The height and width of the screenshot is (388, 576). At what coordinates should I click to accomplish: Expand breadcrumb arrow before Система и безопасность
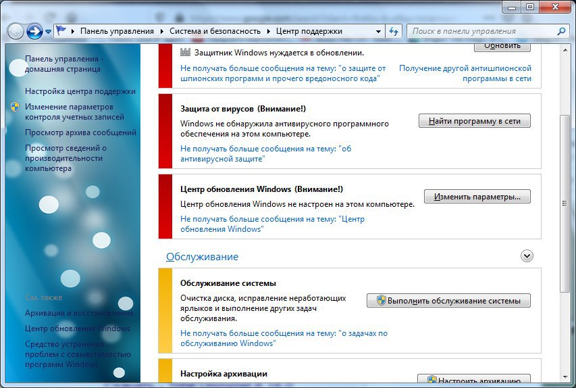click(x=162, y=32)
